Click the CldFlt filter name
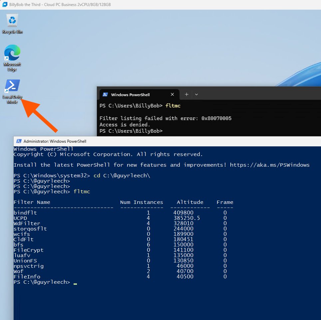 coord(24,239)
